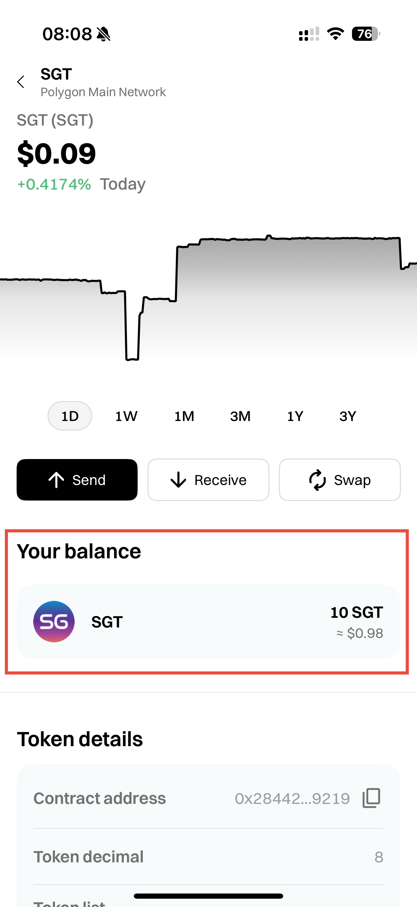Tap the SG token logo
The height and width of the screenshot is (907, 417).
pos(54,622)
